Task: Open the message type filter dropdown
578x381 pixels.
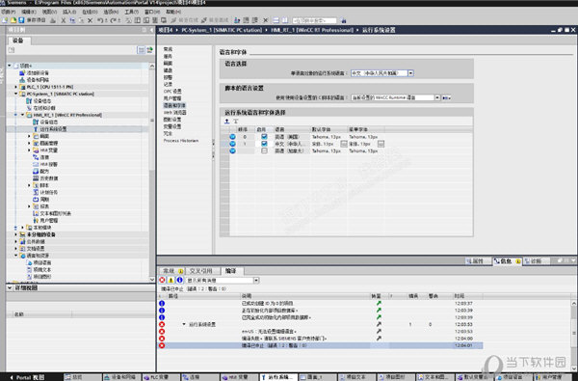Action: pyautogui.click(x=256, y=281)
